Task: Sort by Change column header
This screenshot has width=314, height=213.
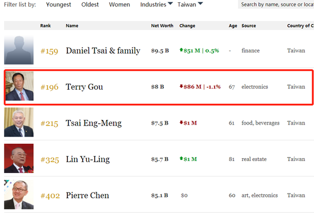Action: pyautogui.click(x=187, y=26)
